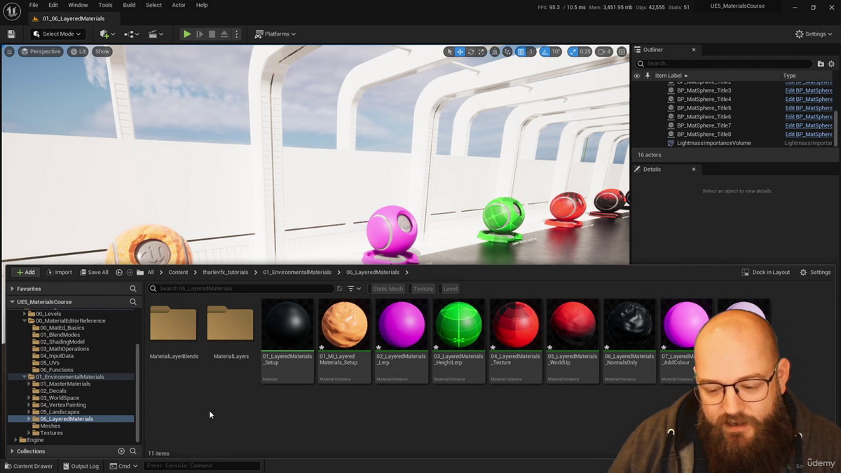Toggle scale snapping
This screenshot has width=841, height=473.
(573, 52)
